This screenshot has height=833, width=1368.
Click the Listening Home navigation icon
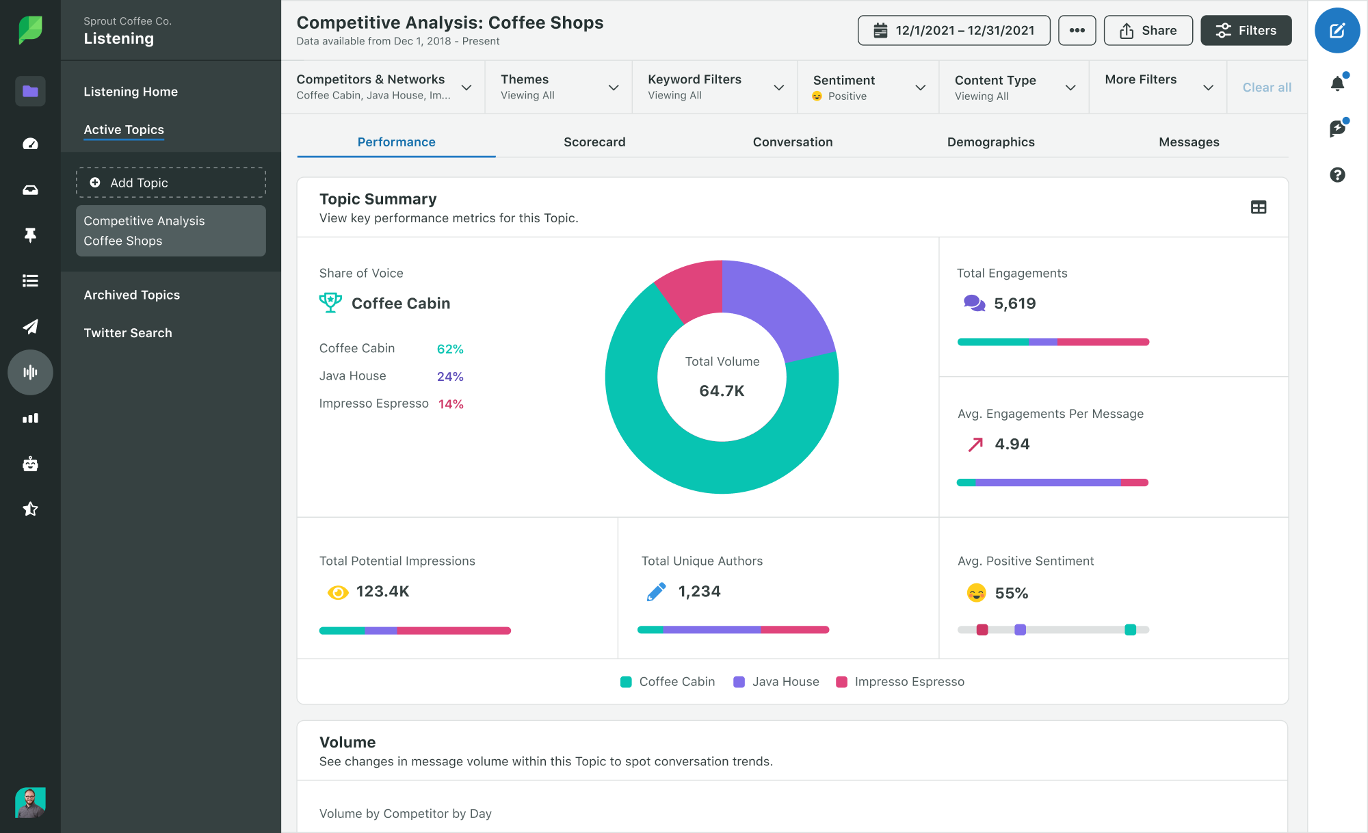pyautogui.click(x=28, y=91)
